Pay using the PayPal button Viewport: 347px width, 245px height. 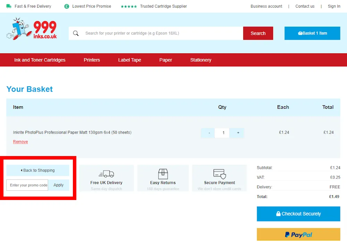298,234
